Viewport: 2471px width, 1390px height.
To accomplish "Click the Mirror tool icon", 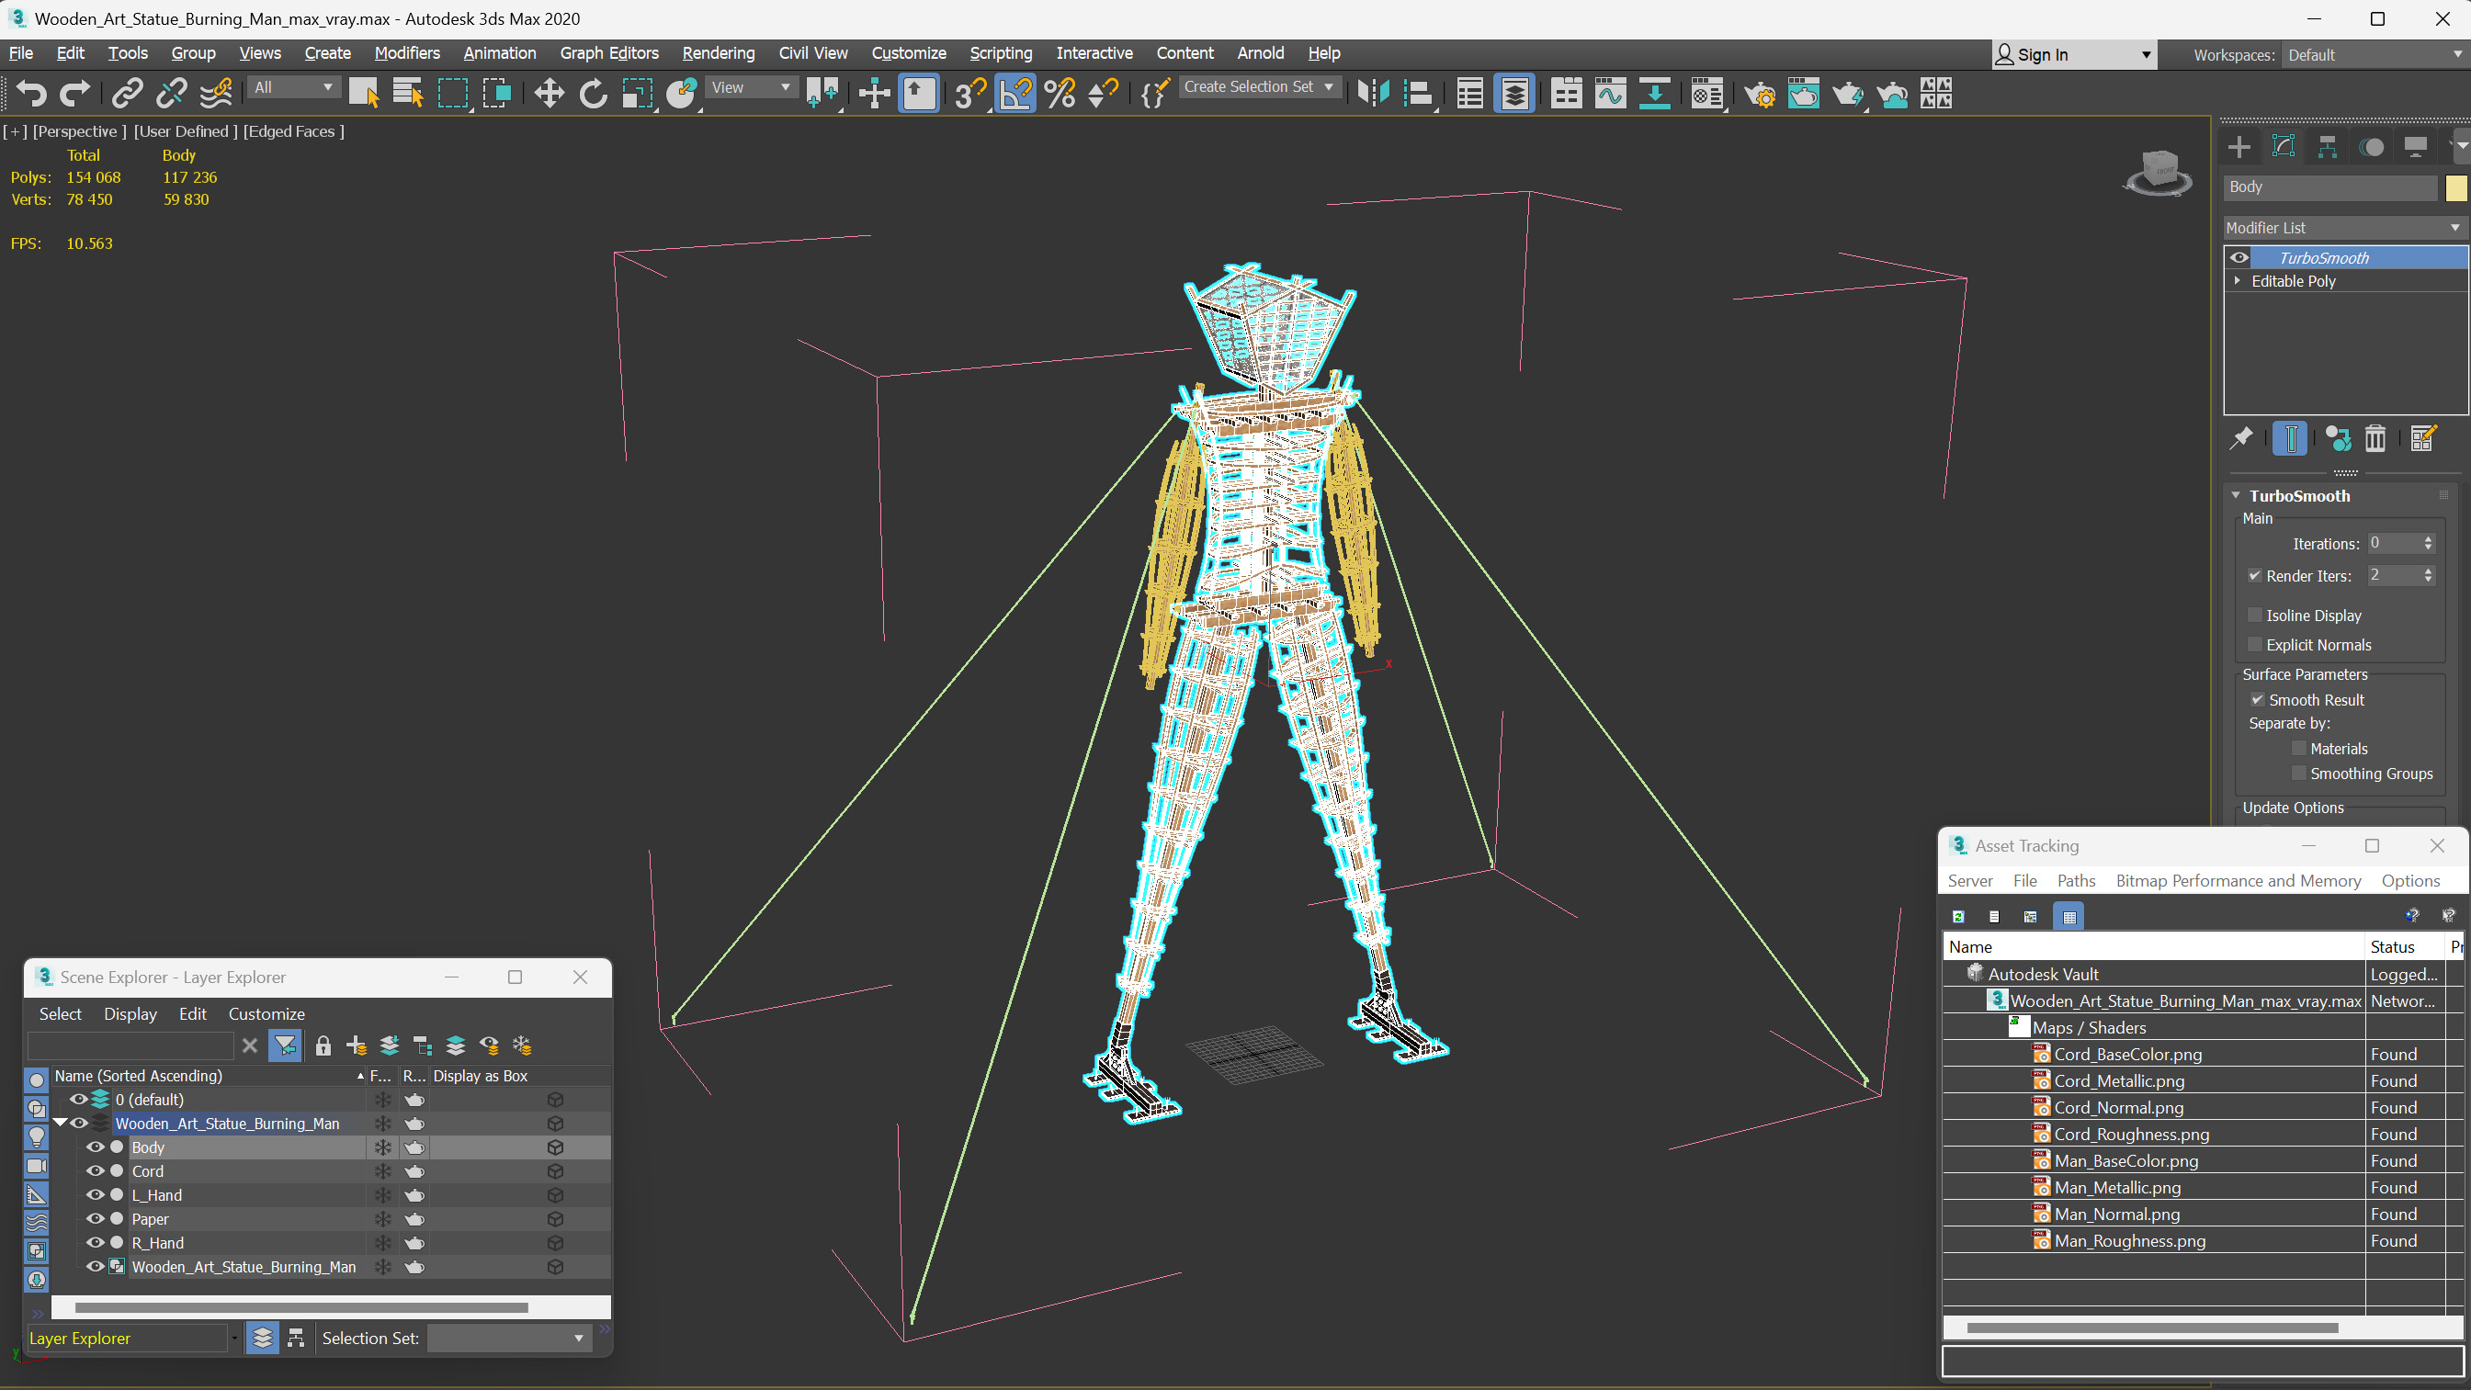I will [1373, 93].
